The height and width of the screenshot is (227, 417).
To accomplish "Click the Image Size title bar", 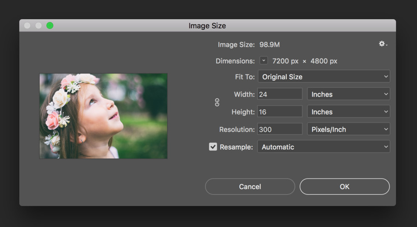I will click(x=207, y=26).
